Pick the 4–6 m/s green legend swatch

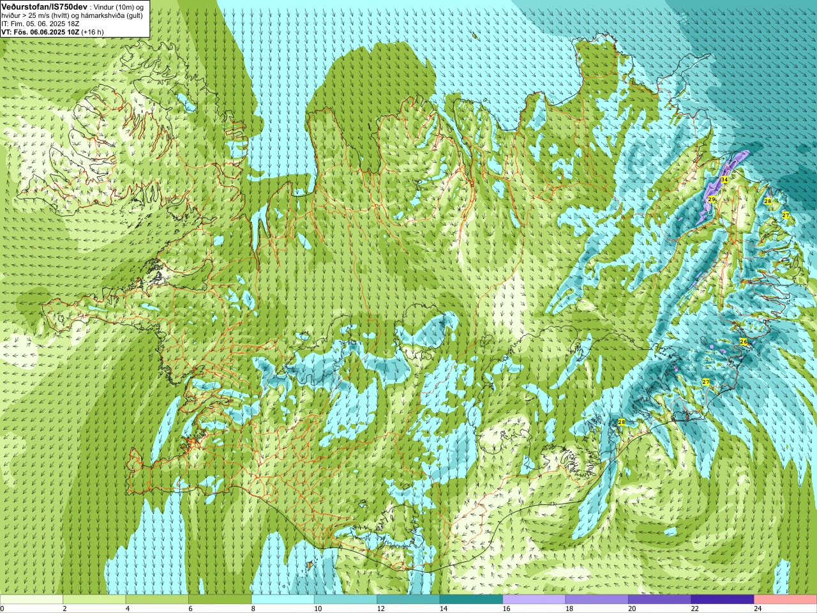coord(157,600)
